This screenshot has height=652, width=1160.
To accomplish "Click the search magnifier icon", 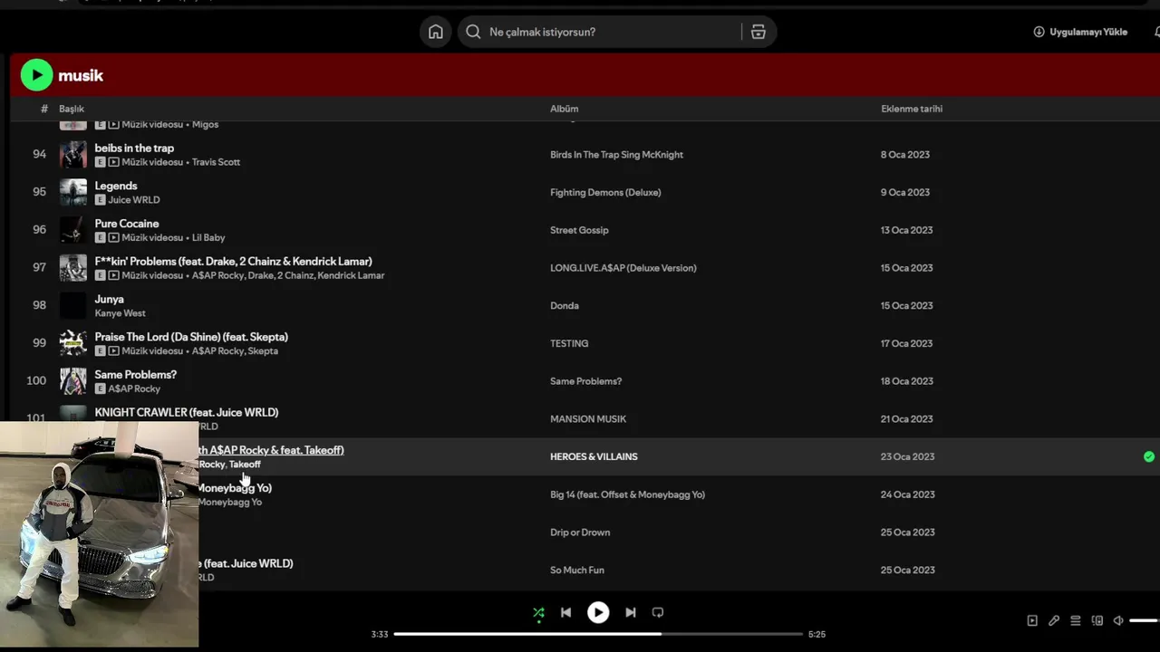I will [x=473, y=32].
